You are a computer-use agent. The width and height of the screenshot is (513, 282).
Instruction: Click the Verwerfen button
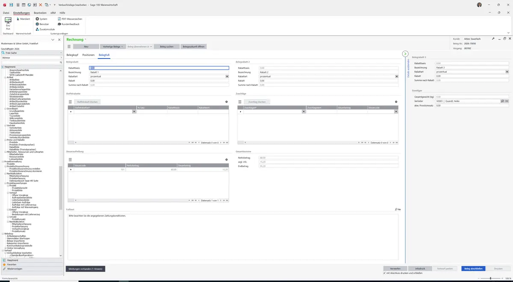pos(395,268)
